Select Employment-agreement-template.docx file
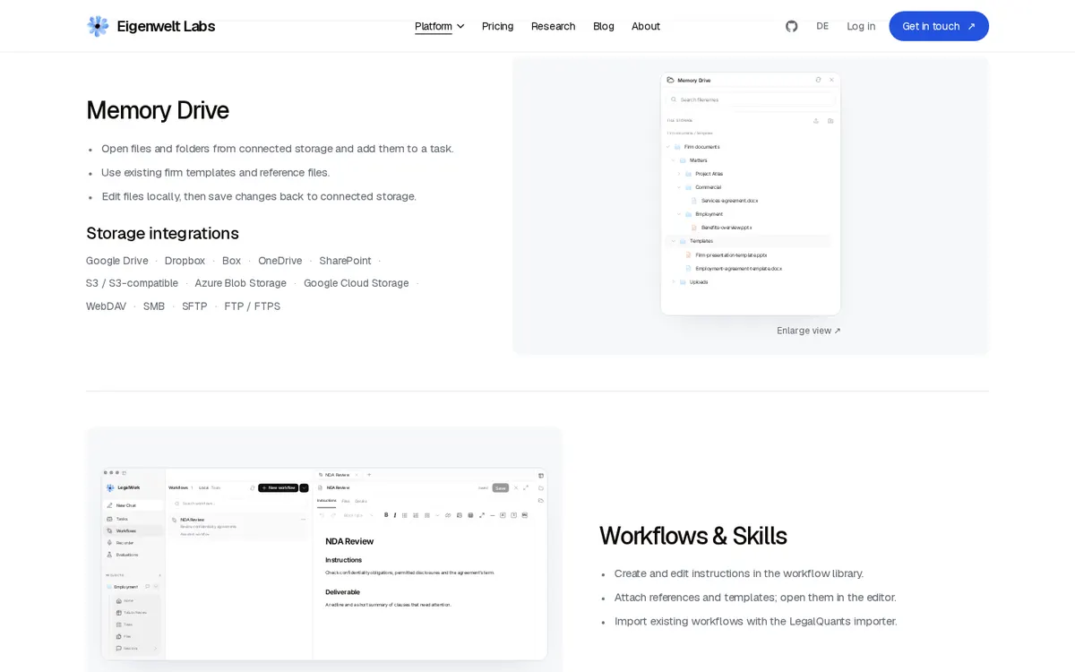1075x672 pixels. [738, 269]
